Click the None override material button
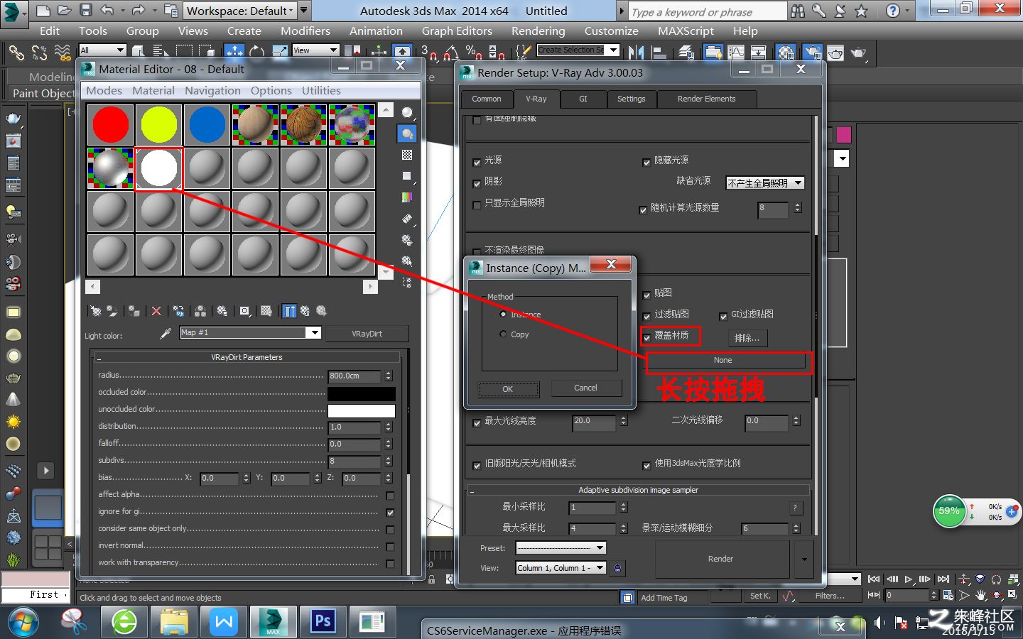The width and height of the screenshot is (1023, 639). pos(722,361)
